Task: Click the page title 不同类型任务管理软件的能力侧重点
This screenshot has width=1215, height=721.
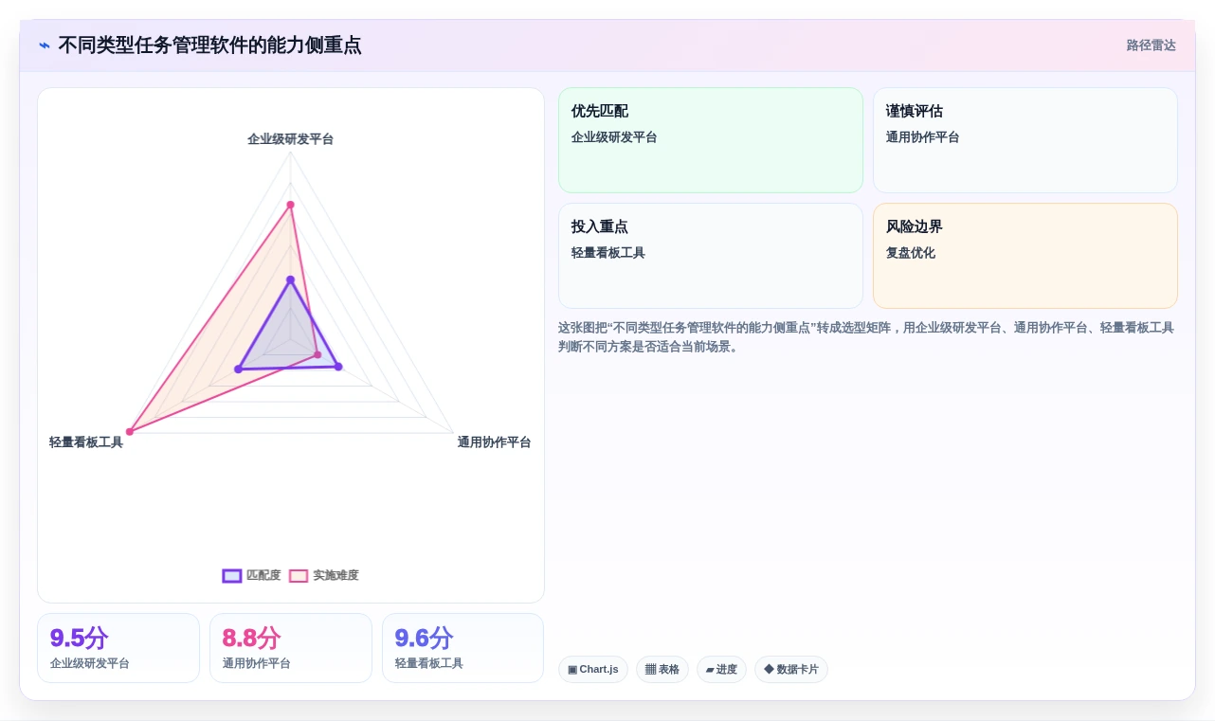Action: coord(209,45)
